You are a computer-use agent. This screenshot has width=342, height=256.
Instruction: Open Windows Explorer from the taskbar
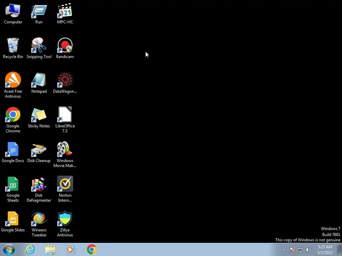(x=50, y=249)
